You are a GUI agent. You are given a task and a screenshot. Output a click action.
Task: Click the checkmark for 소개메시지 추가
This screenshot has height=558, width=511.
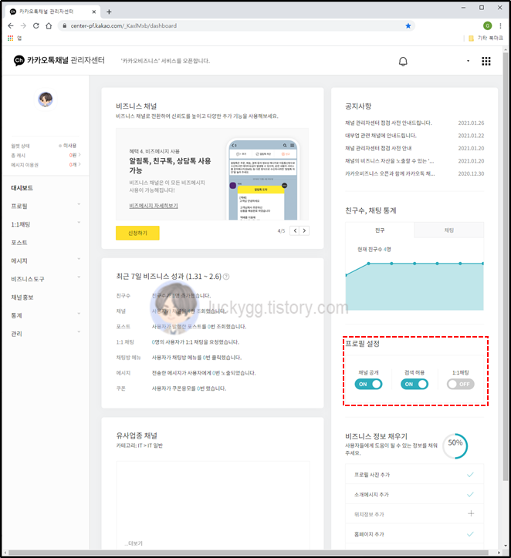(470, 494)
